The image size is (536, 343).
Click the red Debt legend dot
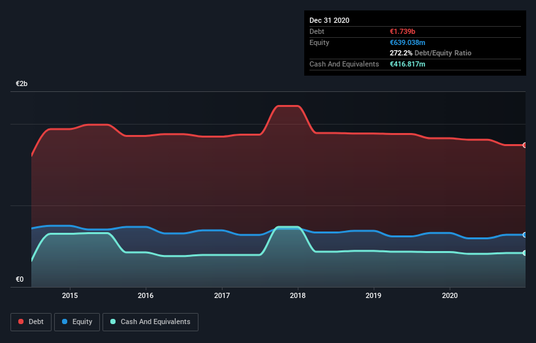click(21, 321)
